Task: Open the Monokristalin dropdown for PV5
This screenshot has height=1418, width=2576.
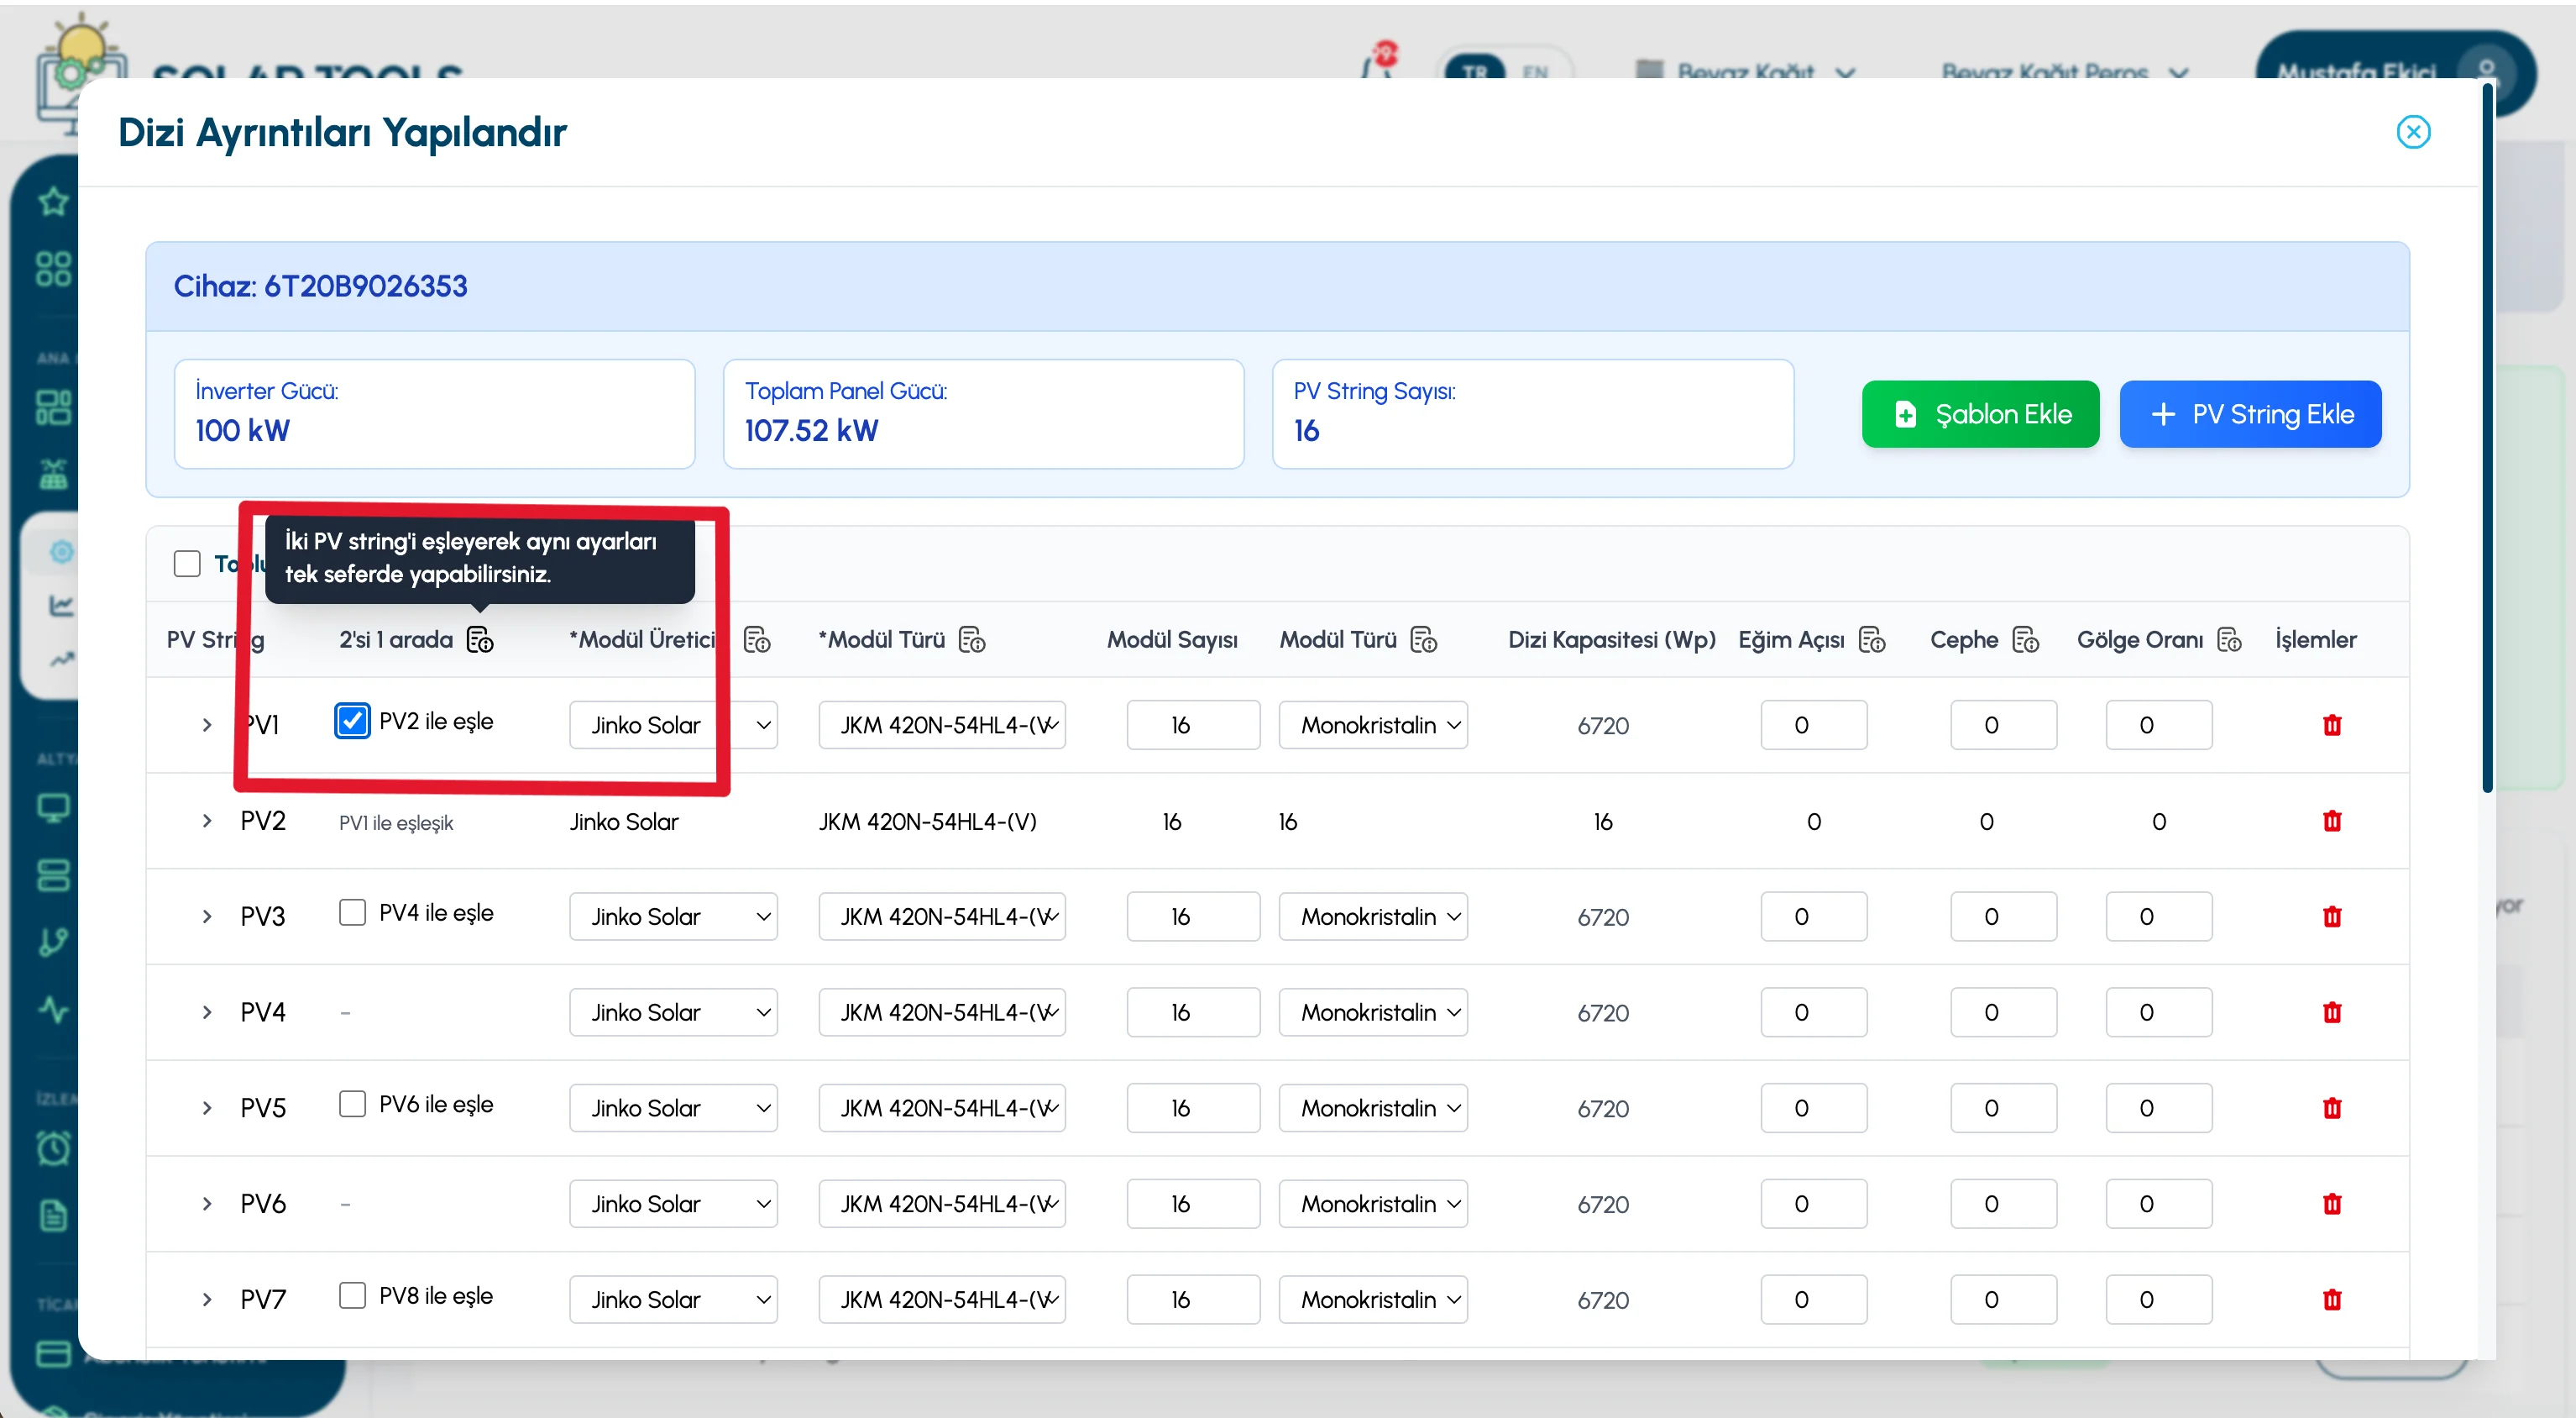Action: (x=1373, y=1108)
